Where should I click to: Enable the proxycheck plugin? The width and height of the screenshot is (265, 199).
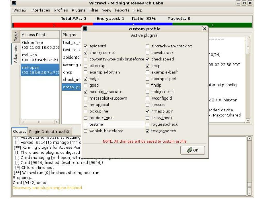(x=148, y=118)
